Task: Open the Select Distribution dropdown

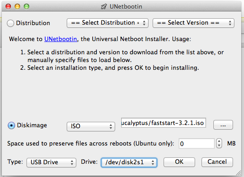Action: click(x=107, y=23)
